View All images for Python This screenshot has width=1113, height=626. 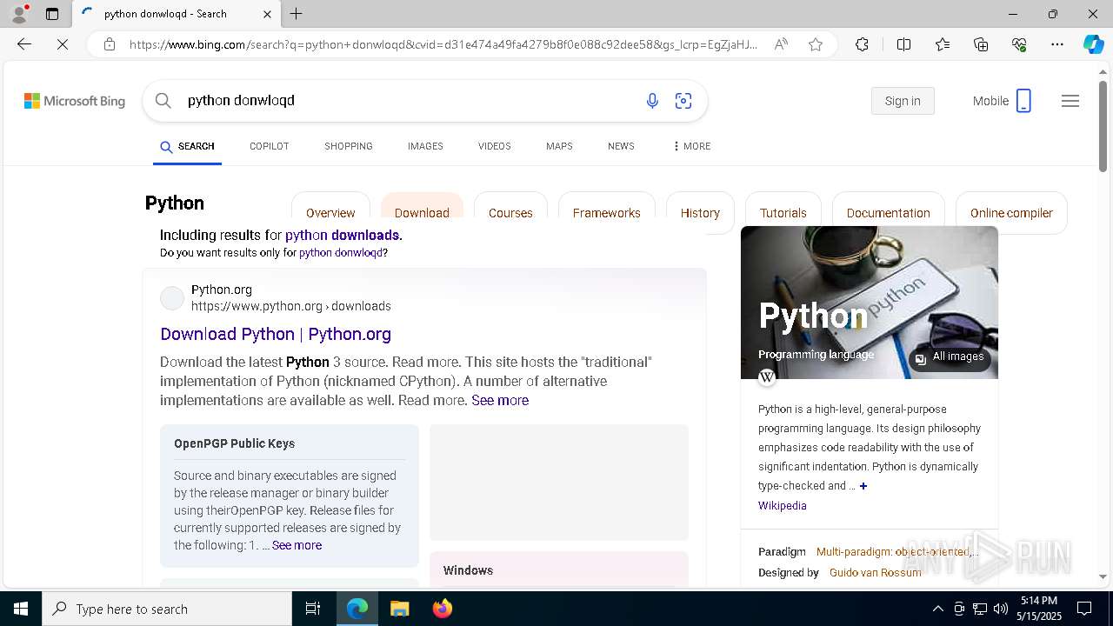tap(950, 356)
